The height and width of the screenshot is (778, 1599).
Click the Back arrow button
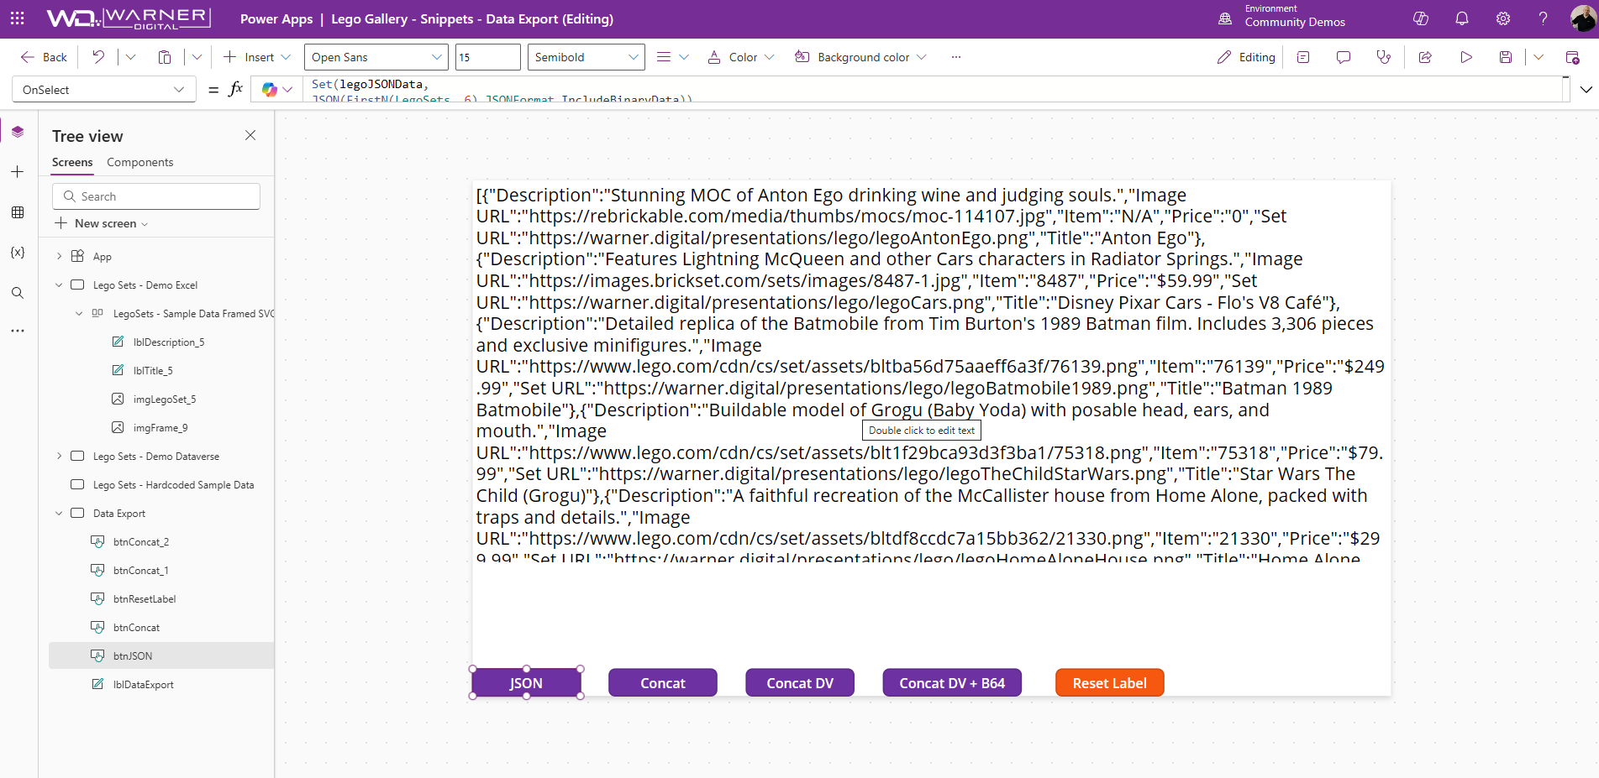click(44, 57)
